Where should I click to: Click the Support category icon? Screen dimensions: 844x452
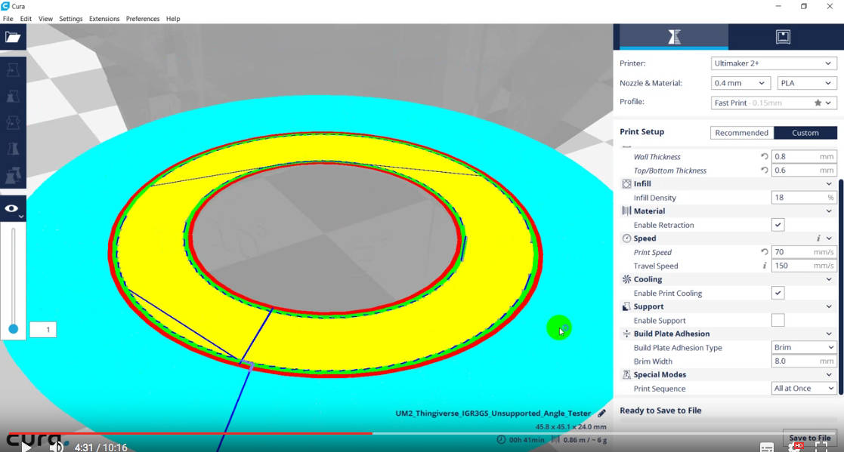626,306
